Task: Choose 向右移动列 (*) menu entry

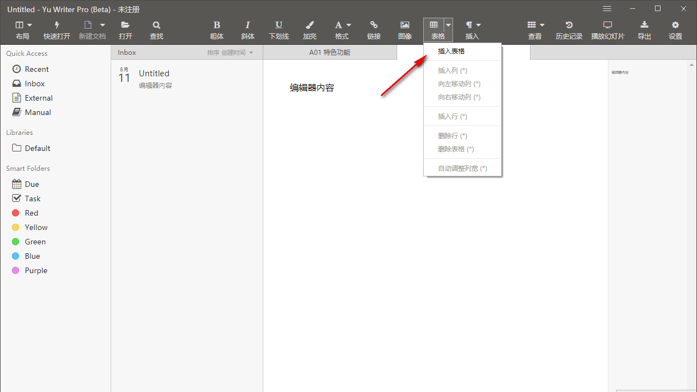Action: pyautogui.click(x=462, y=97)
